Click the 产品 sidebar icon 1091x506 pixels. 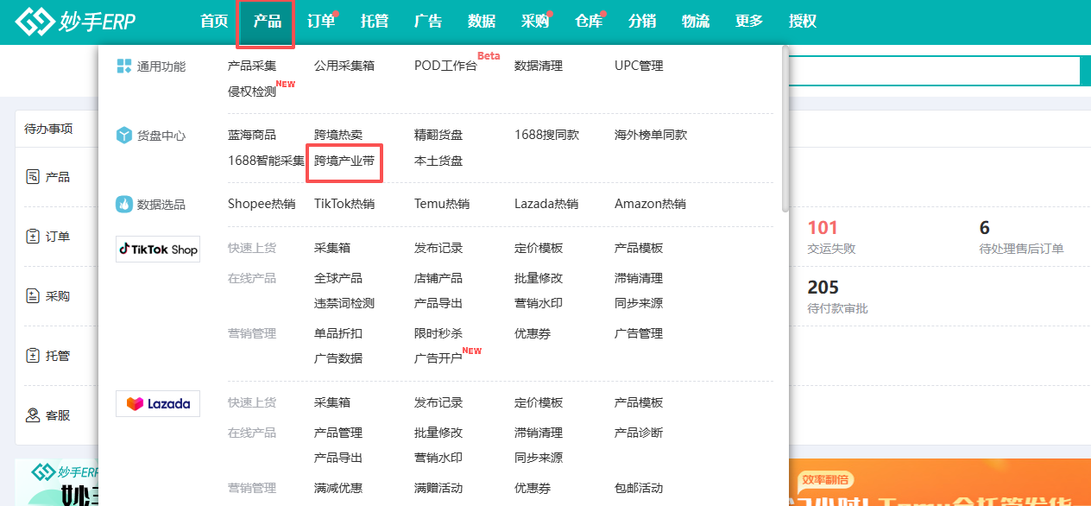coord(33,177)
